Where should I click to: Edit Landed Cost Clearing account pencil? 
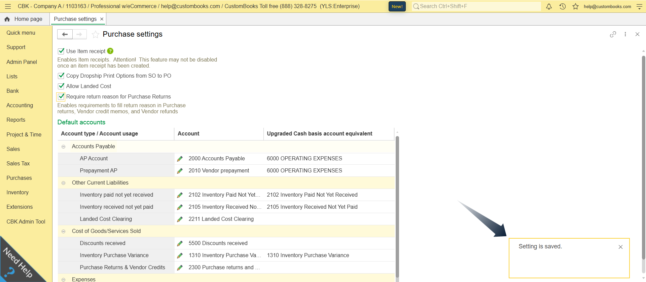pyautogui.click(x=180, y=219)
